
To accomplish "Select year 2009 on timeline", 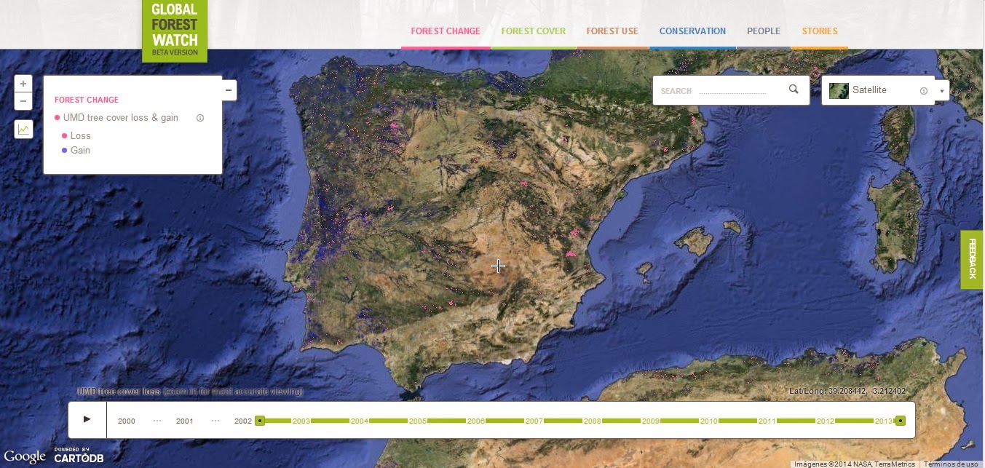I will click(x=651, y=421).
